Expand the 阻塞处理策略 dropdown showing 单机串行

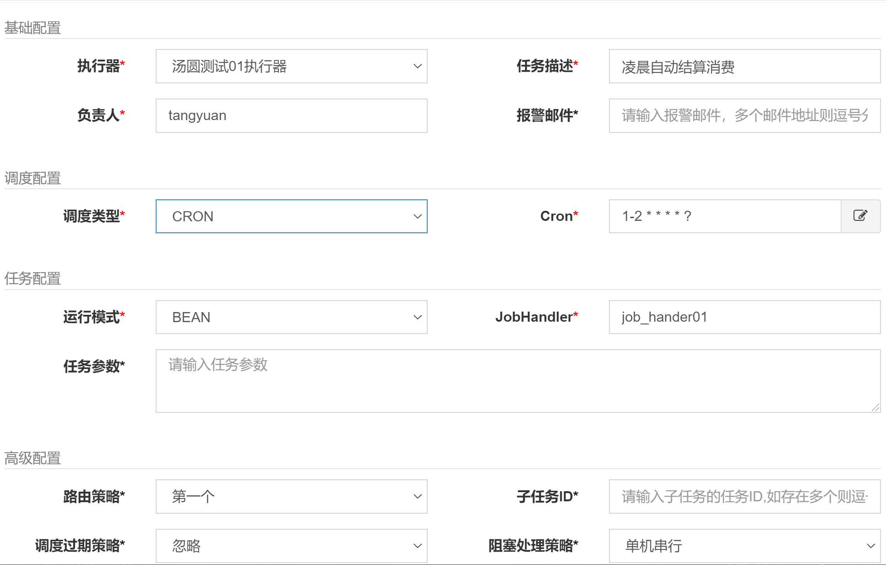point(745,546)
